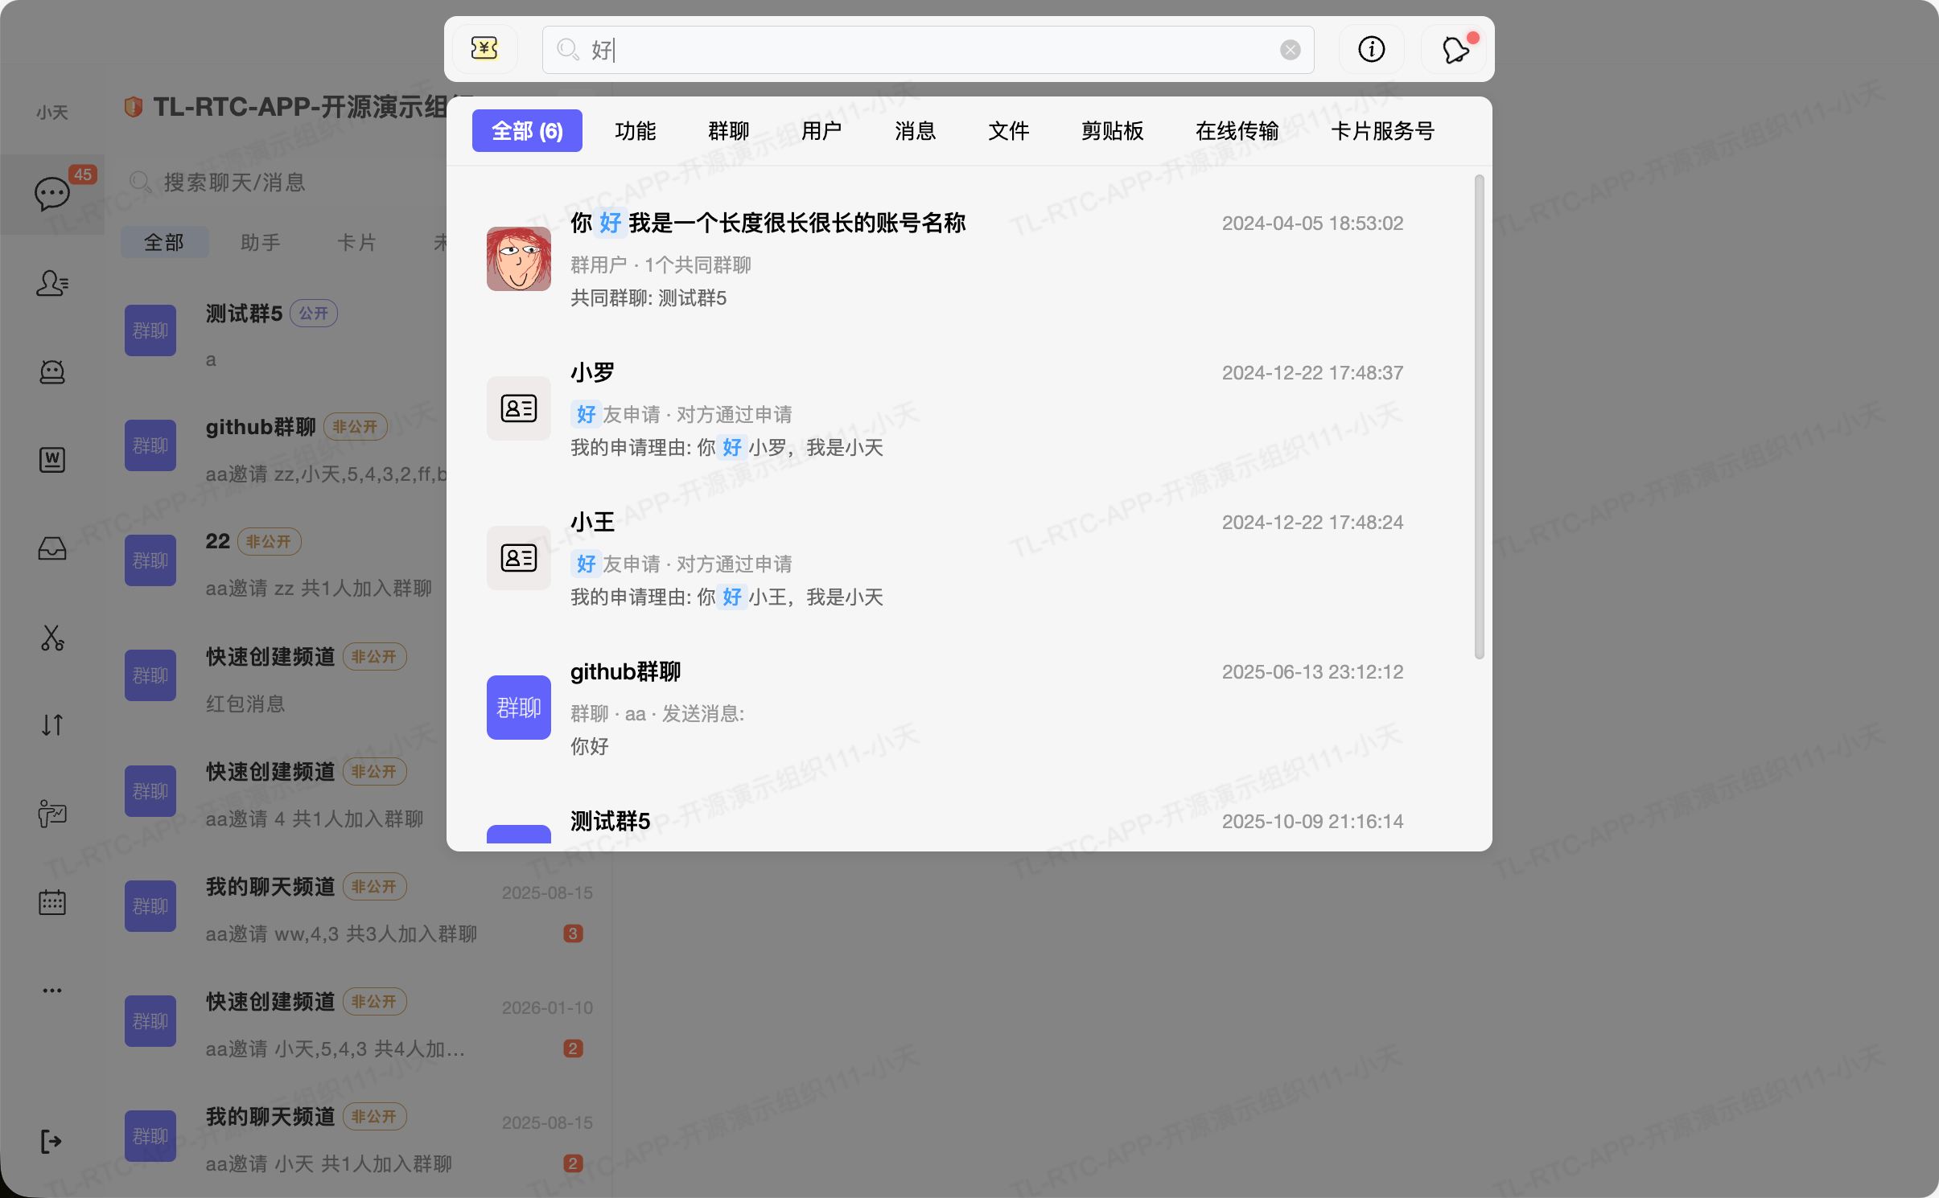Open the scissors clipboard sidebar icon
Image resolution: width=1939 pixels, height=1198 pixels.
click(52, 638)
